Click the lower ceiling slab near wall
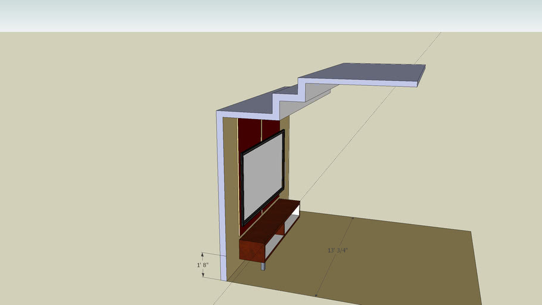Screen dimensions: 542x305 click(244, 106)
